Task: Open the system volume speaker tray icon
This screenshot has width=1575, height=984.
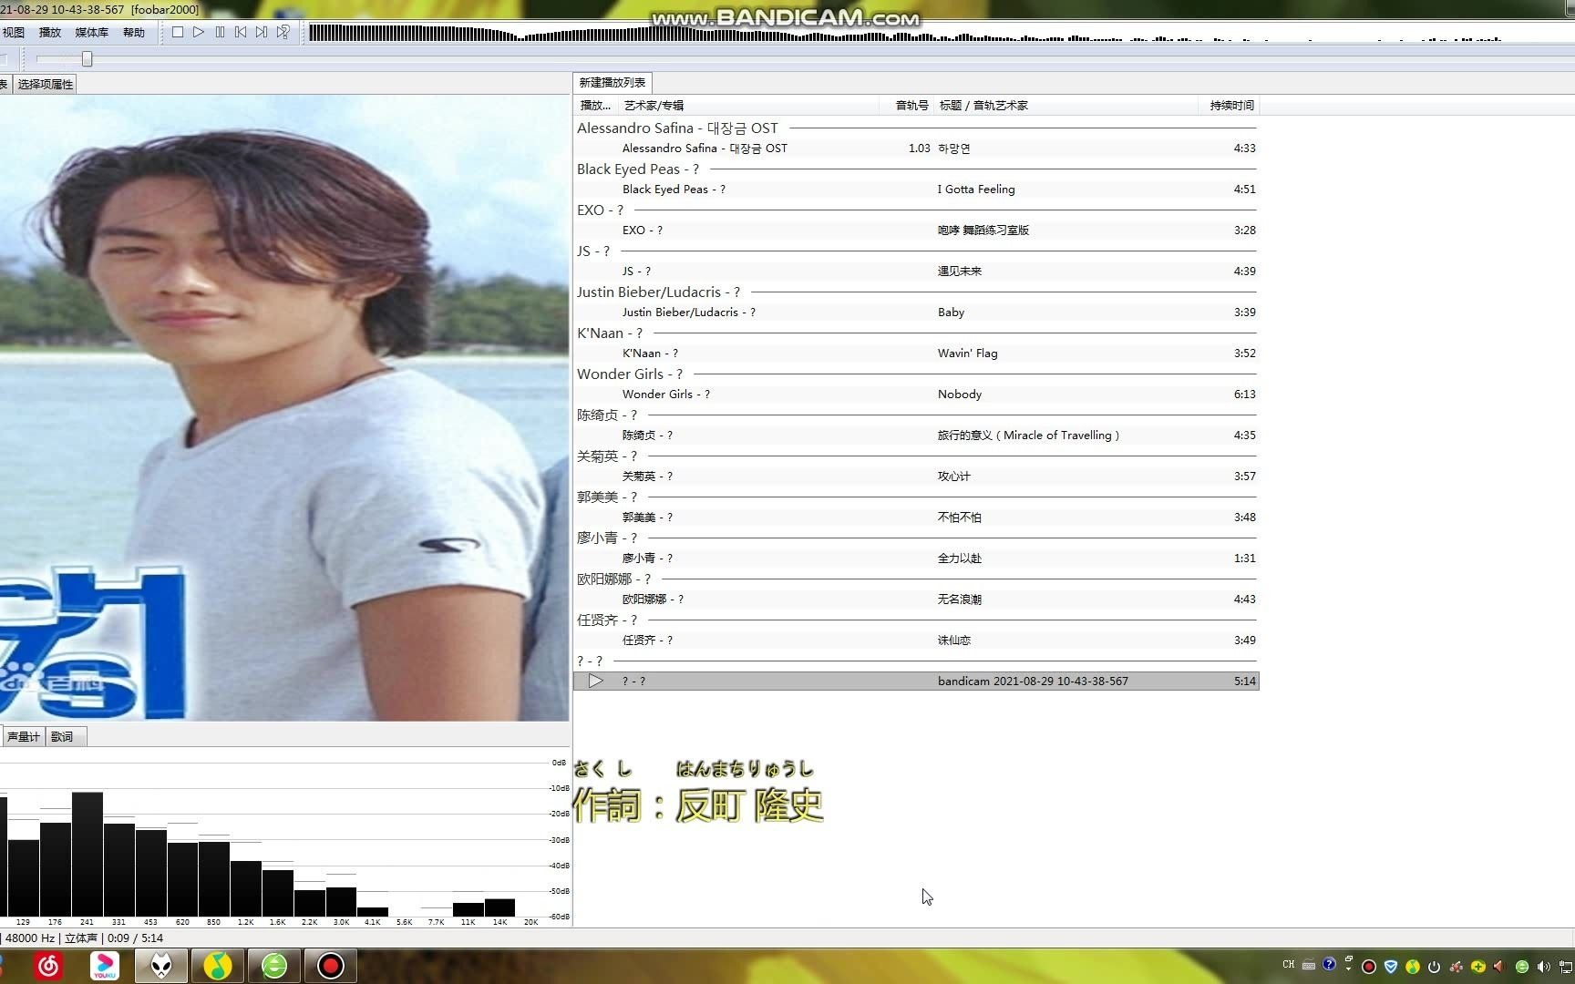Action: [1543, 967]
